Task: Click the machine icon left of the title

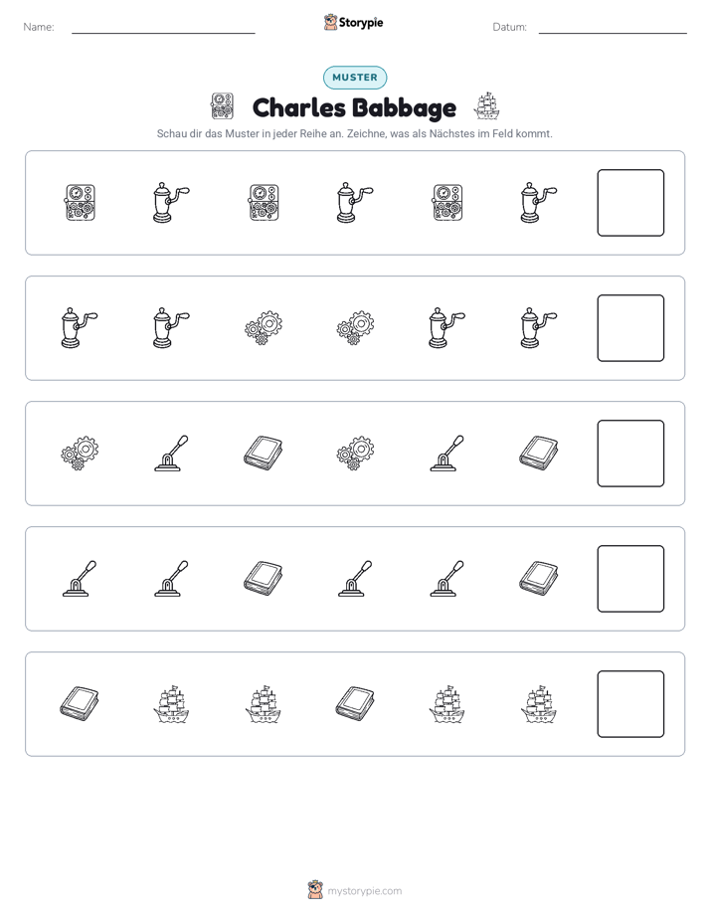Action: [222, 106]
